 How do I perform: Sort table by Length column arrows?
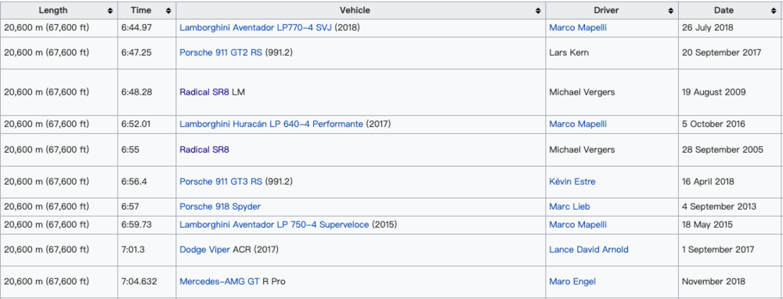point(110,10)
